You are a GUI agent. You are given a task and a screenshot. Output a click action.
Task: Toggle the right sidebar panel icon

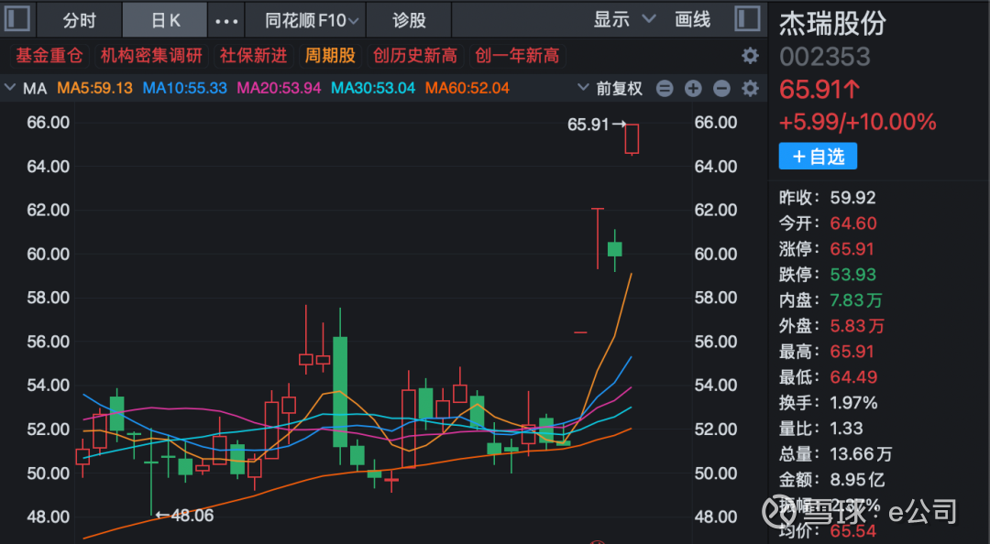coord(748,18)
